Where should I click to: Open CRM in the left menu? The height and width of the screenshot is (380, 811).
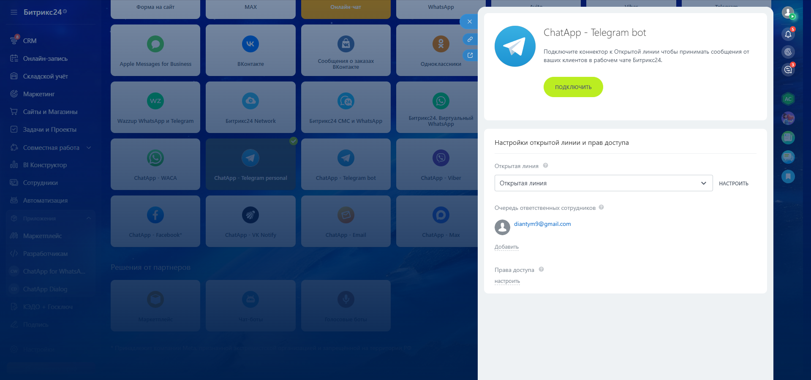click(30, 41)
